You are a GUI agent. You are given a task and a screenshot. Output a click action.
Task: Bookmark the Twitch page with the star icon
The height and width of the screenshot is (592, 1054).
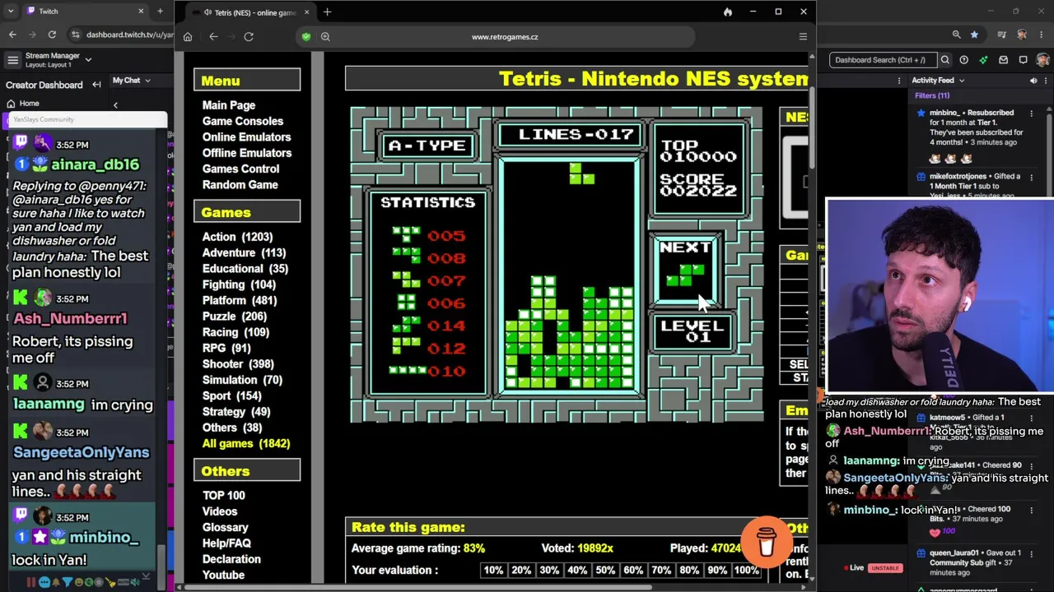pyautogui.click(x=975, y=35)
